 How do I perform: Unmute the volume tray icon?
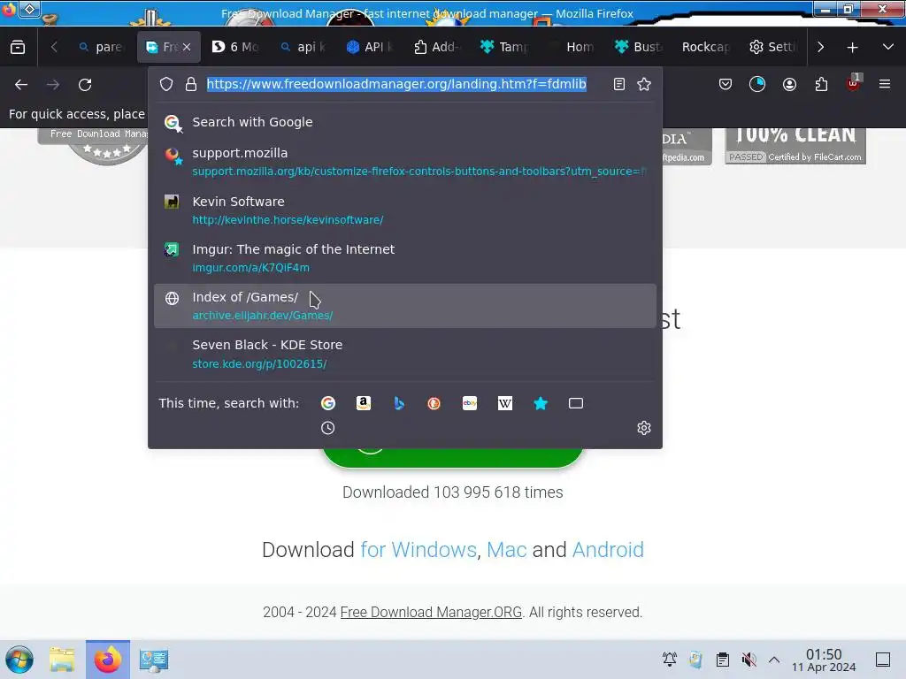click(749, 660)
